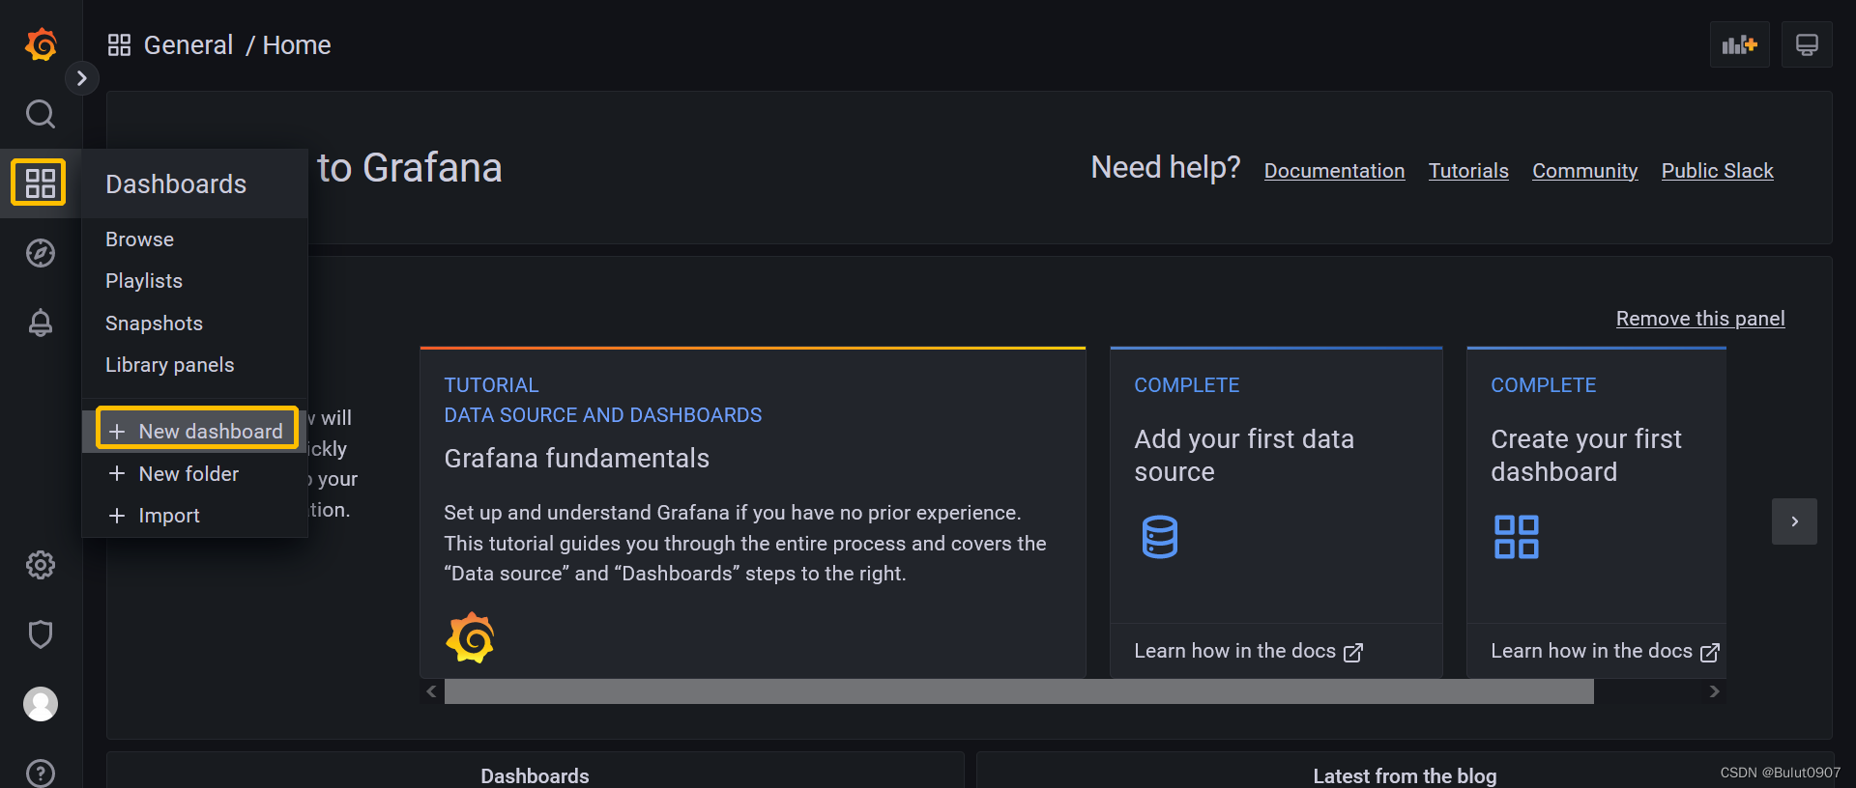Open Learn how in docs for data source
Image resolution: width=1856 pixels, height=788 pixels.
click(x=1248, y=652)
